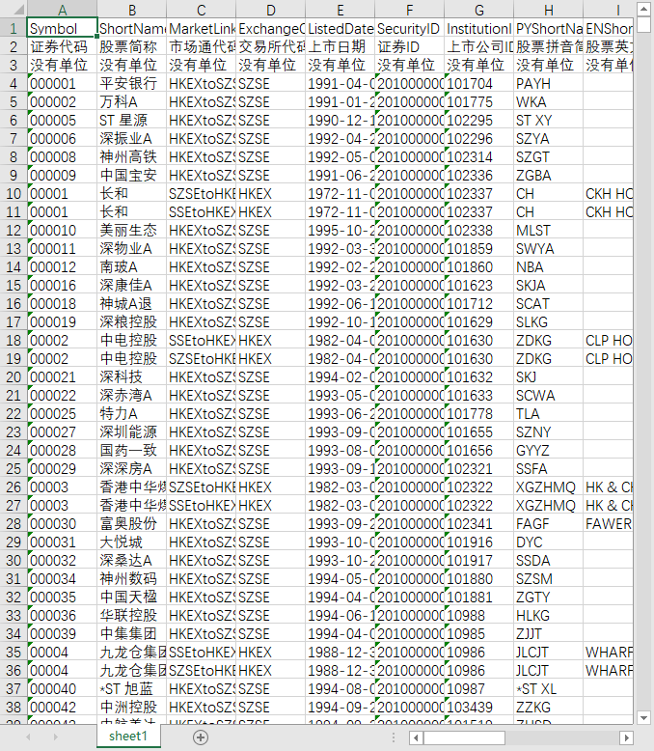Select the 神州高铁 cell

pos(131,157)
